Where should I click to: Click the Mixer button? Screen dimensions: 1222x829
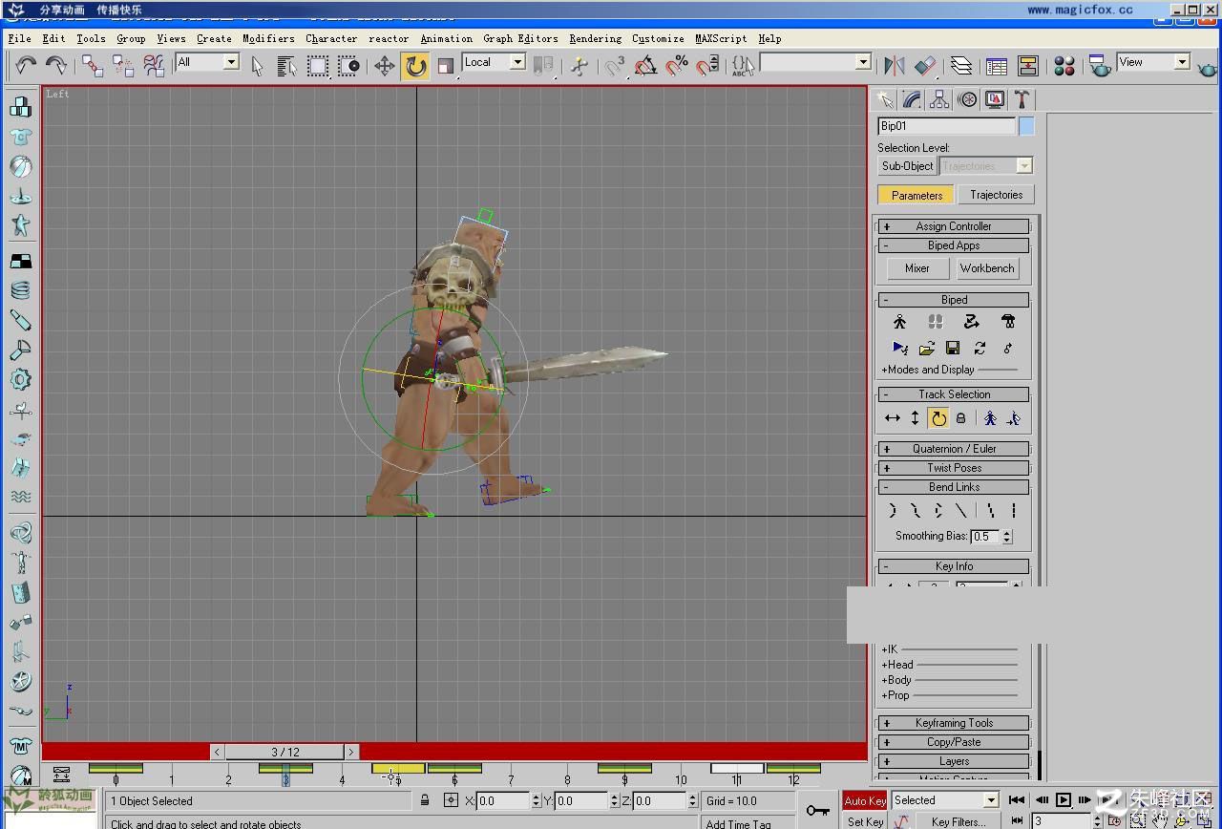(917, 268)
